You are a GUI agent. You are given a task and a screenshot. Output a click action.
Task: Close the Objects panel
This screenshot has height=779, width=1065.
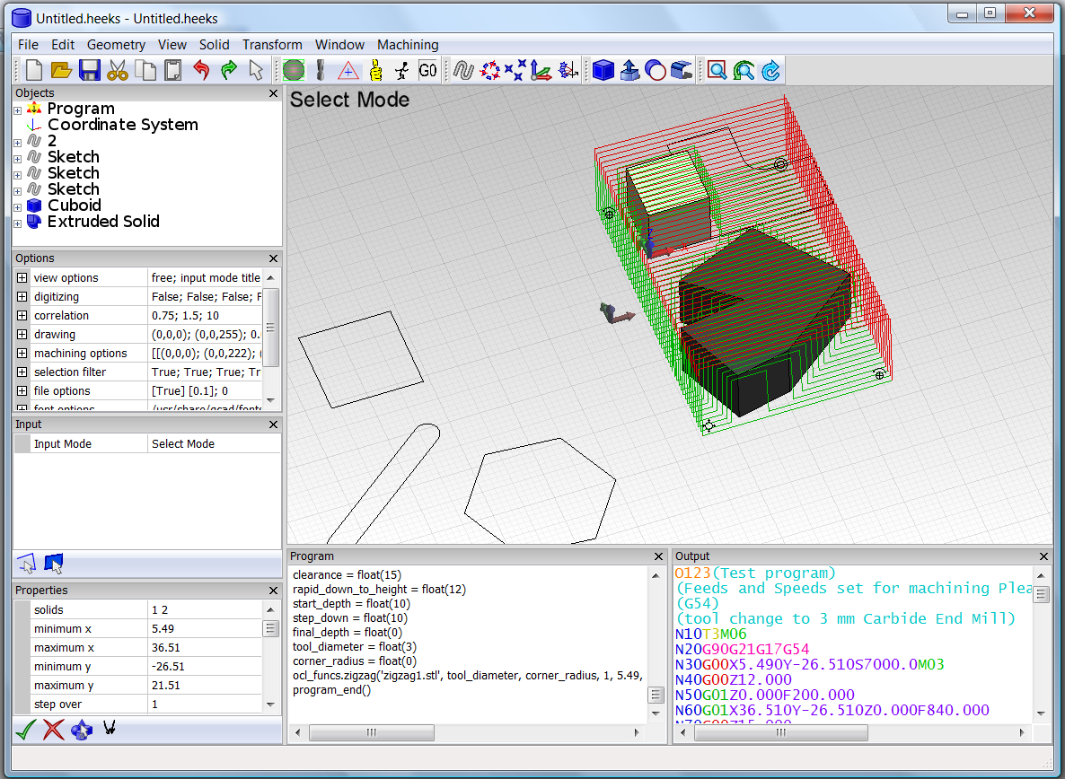tap(273, 93)
